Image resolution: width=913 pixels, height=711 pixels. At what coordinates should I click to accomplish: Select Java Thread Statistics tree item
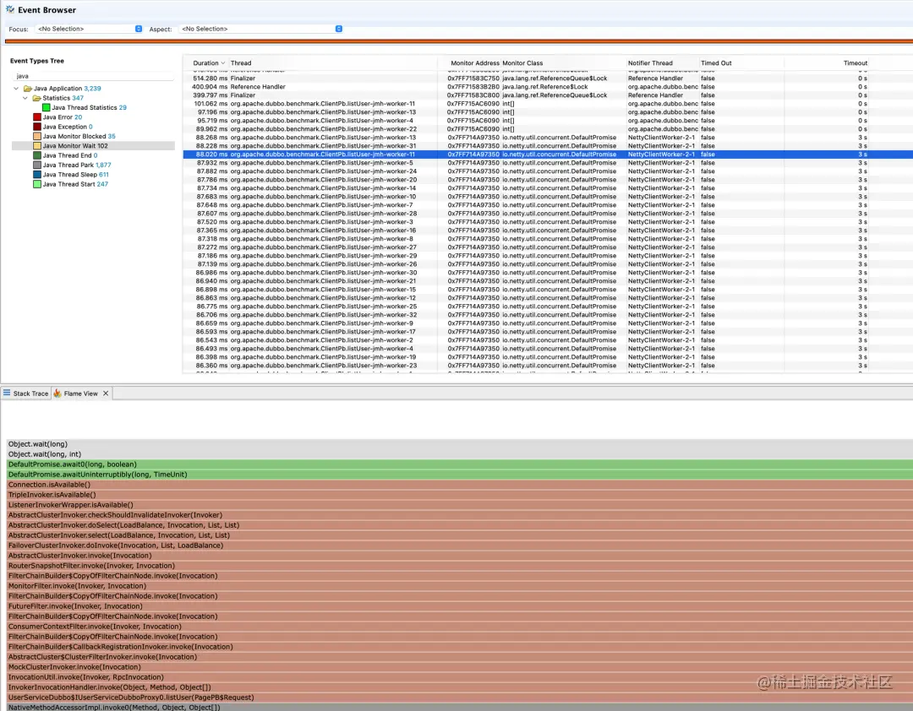point(89,107)
